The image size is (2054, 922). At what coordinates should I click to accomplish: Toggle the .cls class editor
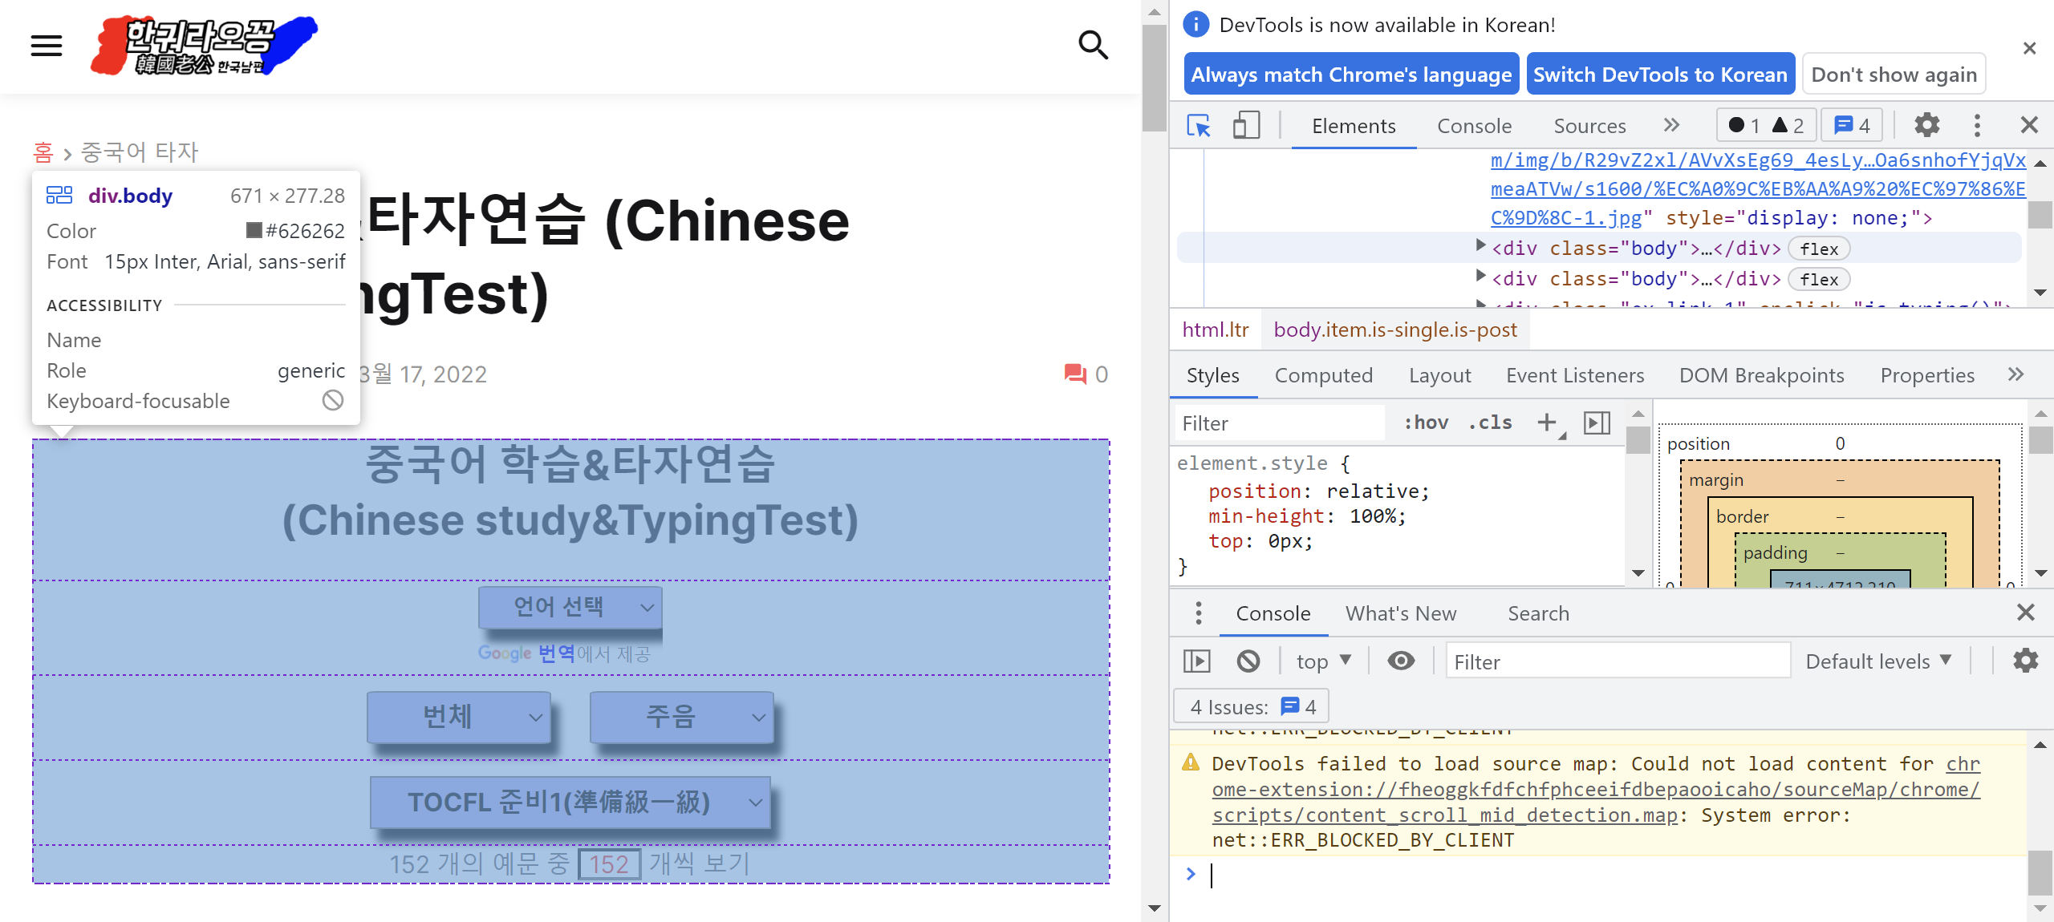[x=1490, y=423]
